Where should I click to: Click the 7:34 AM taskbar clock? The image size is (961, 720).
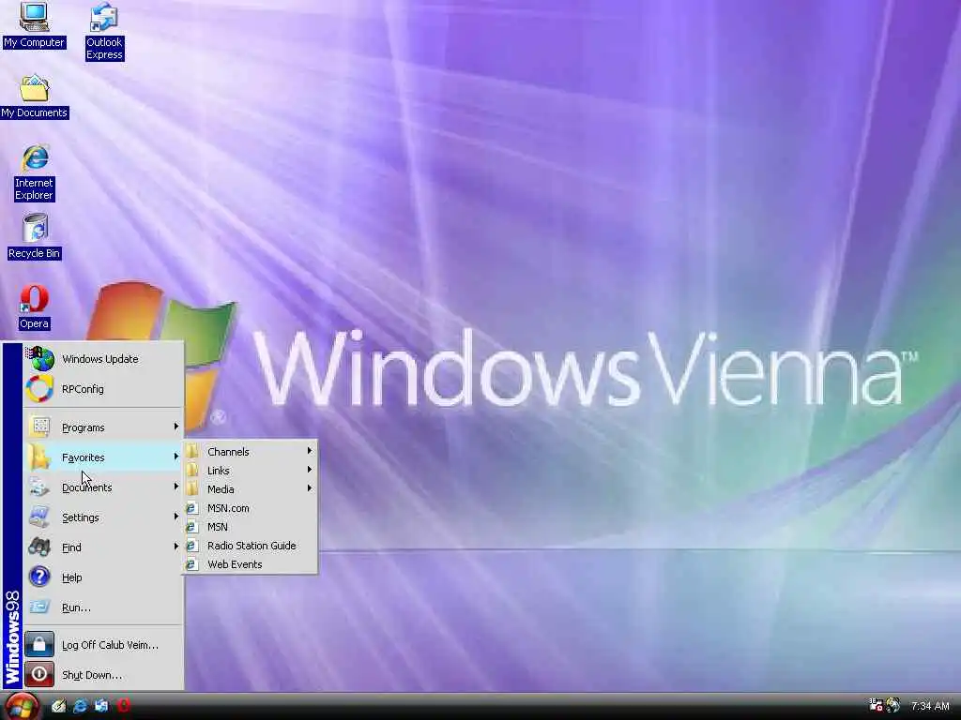click(930, 706)
